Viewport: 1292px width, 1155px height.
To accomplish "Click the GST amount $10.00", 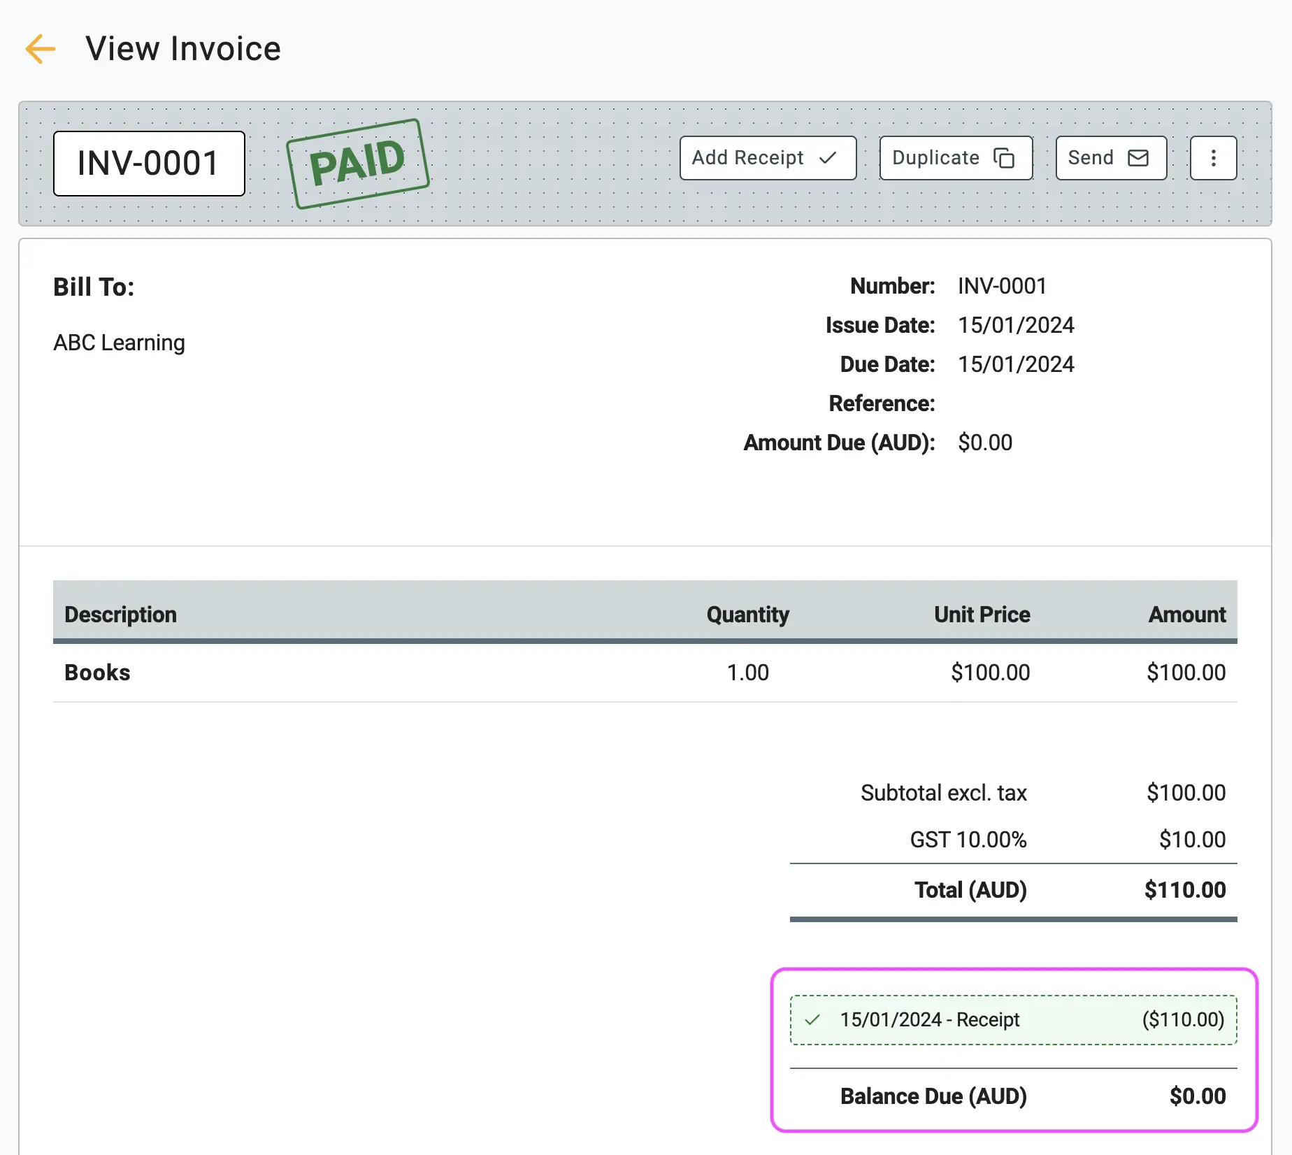I will (x=1192, y=840).
